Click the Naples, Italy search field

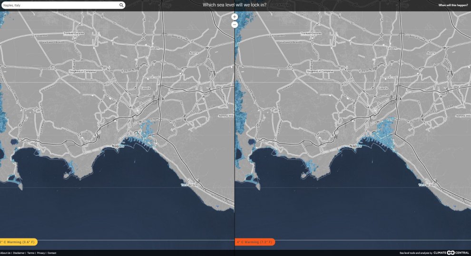click(59, 5)
